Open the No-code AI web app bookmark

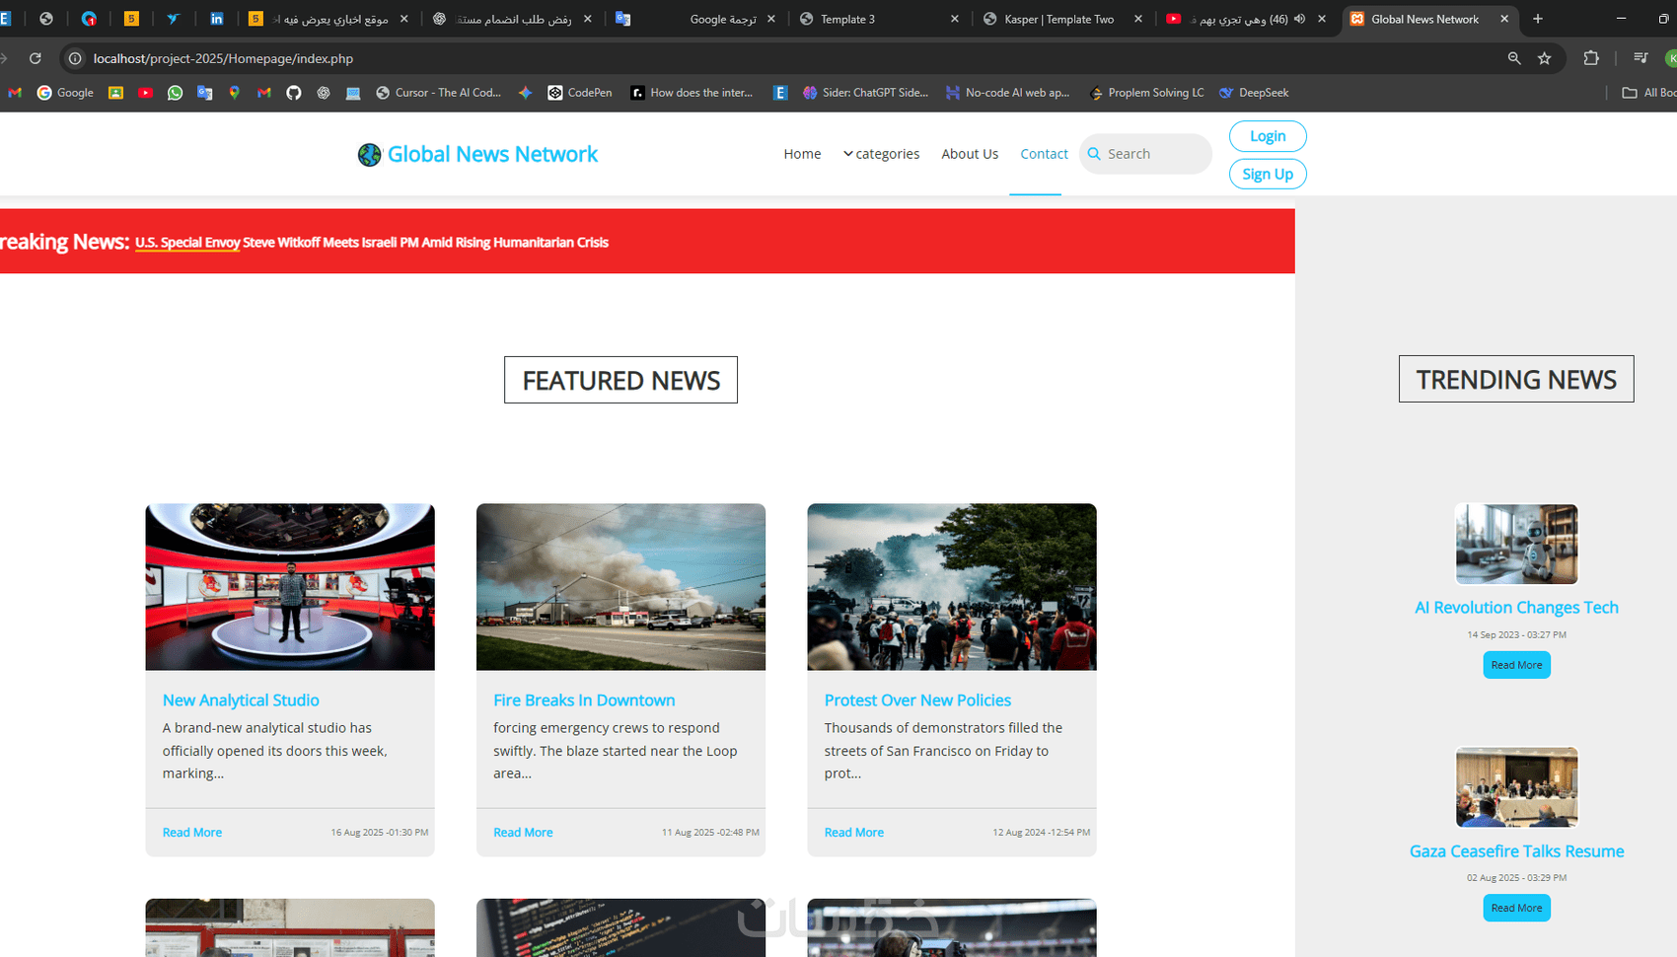1007,93
